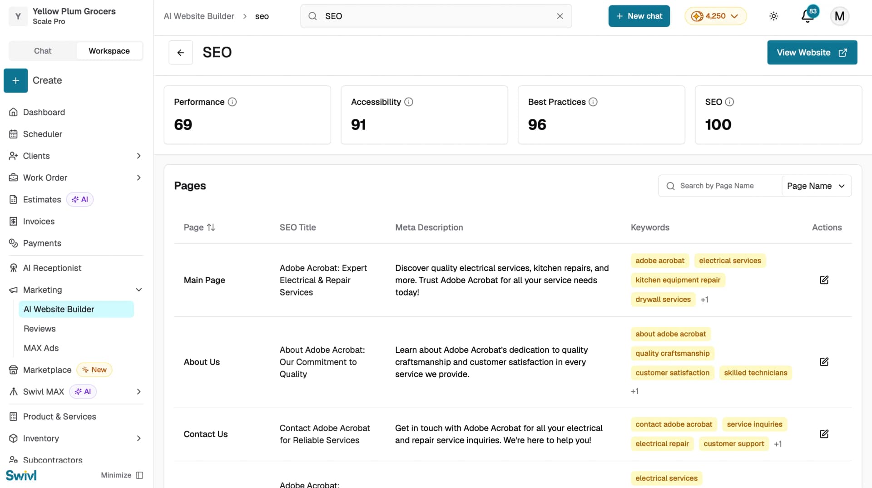Click the adobe acrobat keyword tag
Screen dimensions: 872x488
659,261
